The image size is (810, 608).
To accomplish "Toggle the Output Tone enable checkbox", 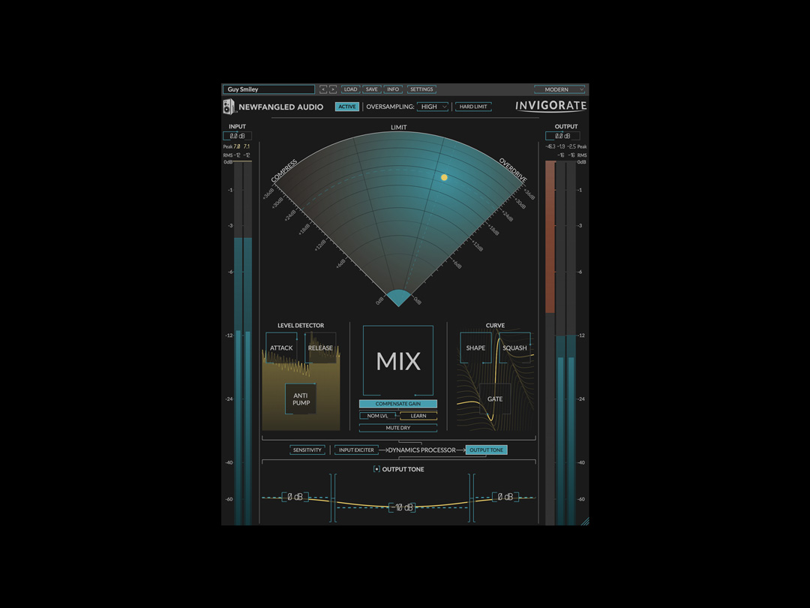I will click(376, 469).
